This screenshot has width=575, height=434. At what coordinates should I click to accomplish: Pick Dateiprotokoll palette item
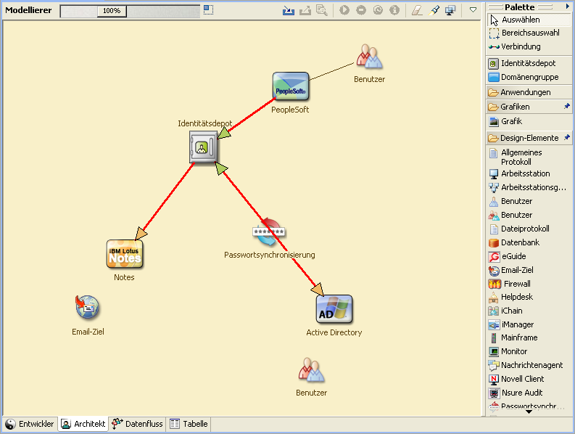(529, 229)
